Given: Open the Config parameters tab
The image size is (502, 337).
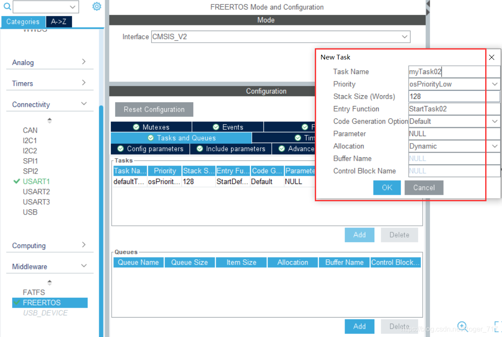Looking at the screenshot, I should pos(150,149).
